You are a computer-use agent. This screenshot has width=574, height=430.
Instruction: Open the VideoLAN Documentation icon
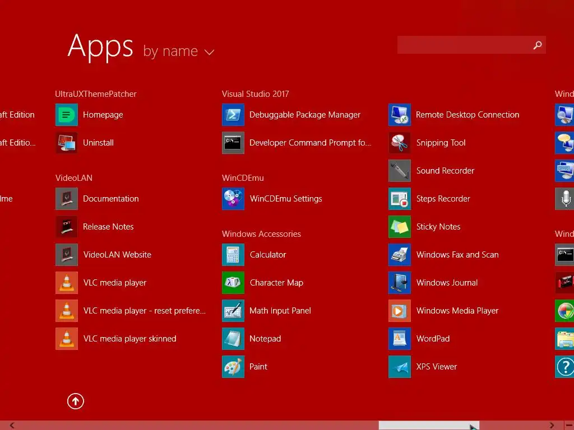coord(67,199)
